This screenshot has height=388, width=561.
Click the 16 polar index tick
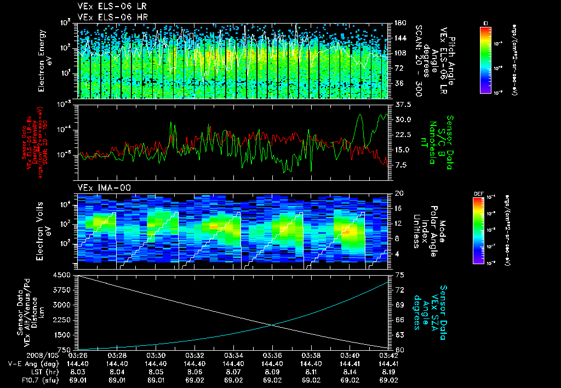(399, 209)
